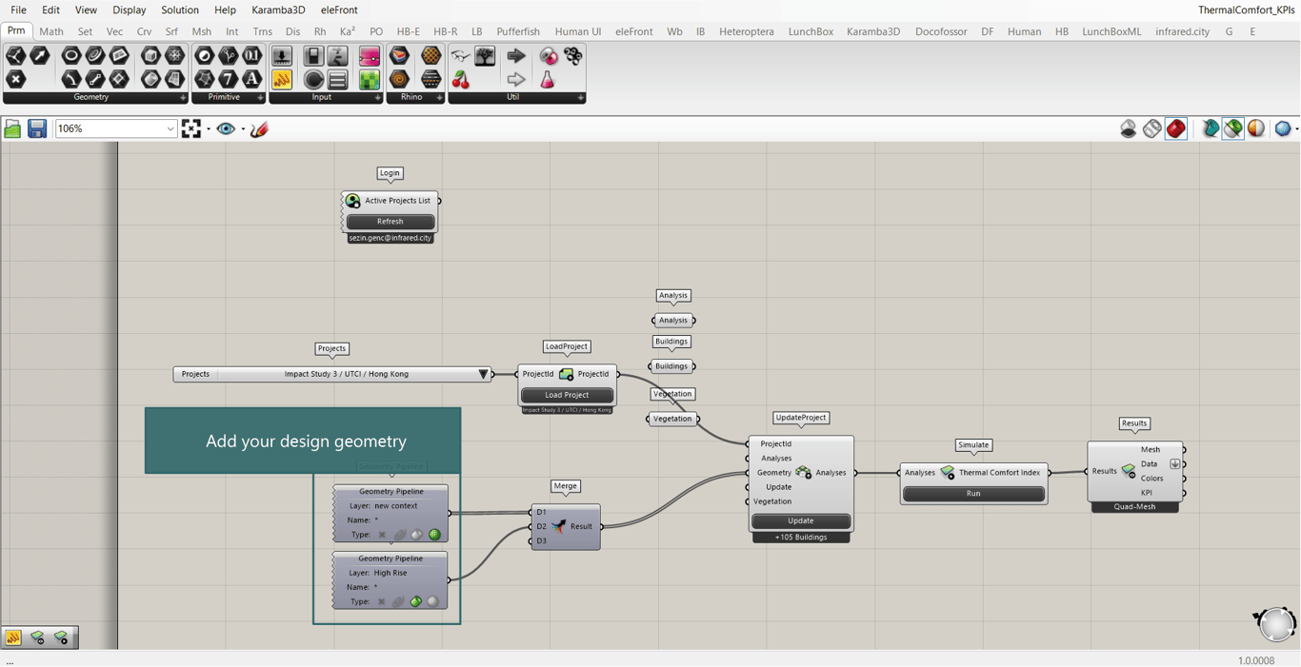1301x667 pixels.
Task: Toggle the red Shaded preview mode icon
Action: 1176,128
